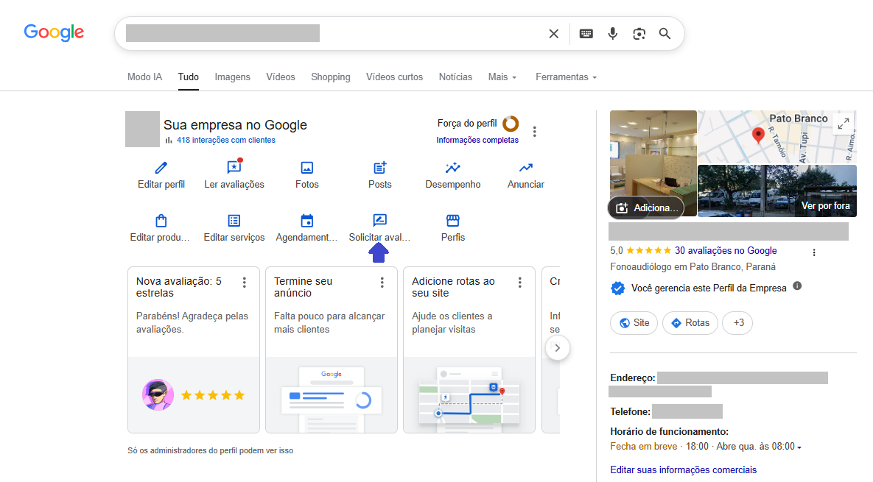Open the Google logo homepage link
Image resolution: width=873 pixels, height=482 pixels.
54,33
